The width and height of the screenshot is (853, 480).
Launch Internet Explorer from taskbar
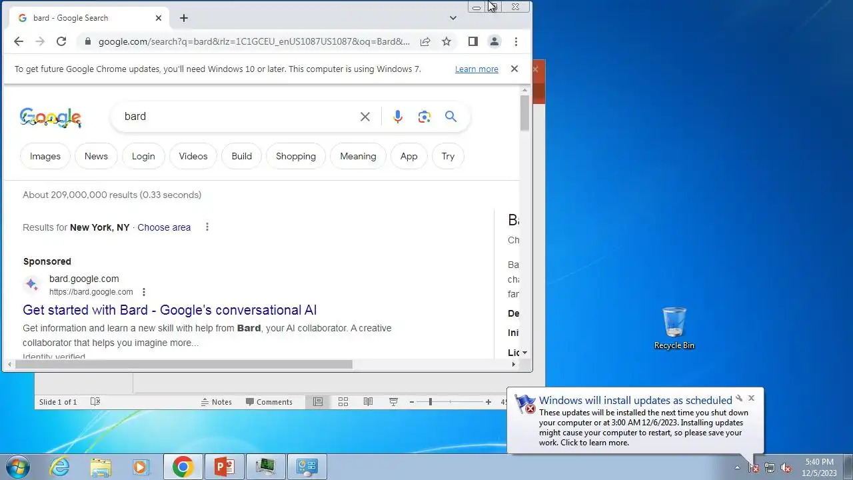(x=60, y=467)
